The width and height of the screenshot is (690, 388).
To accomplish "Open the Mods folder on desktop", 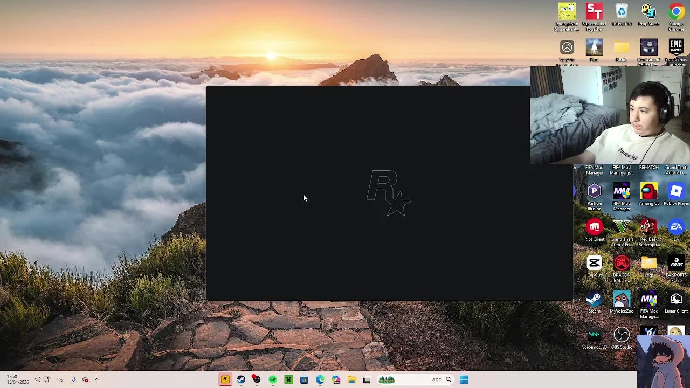I will (x=622, y=51).
